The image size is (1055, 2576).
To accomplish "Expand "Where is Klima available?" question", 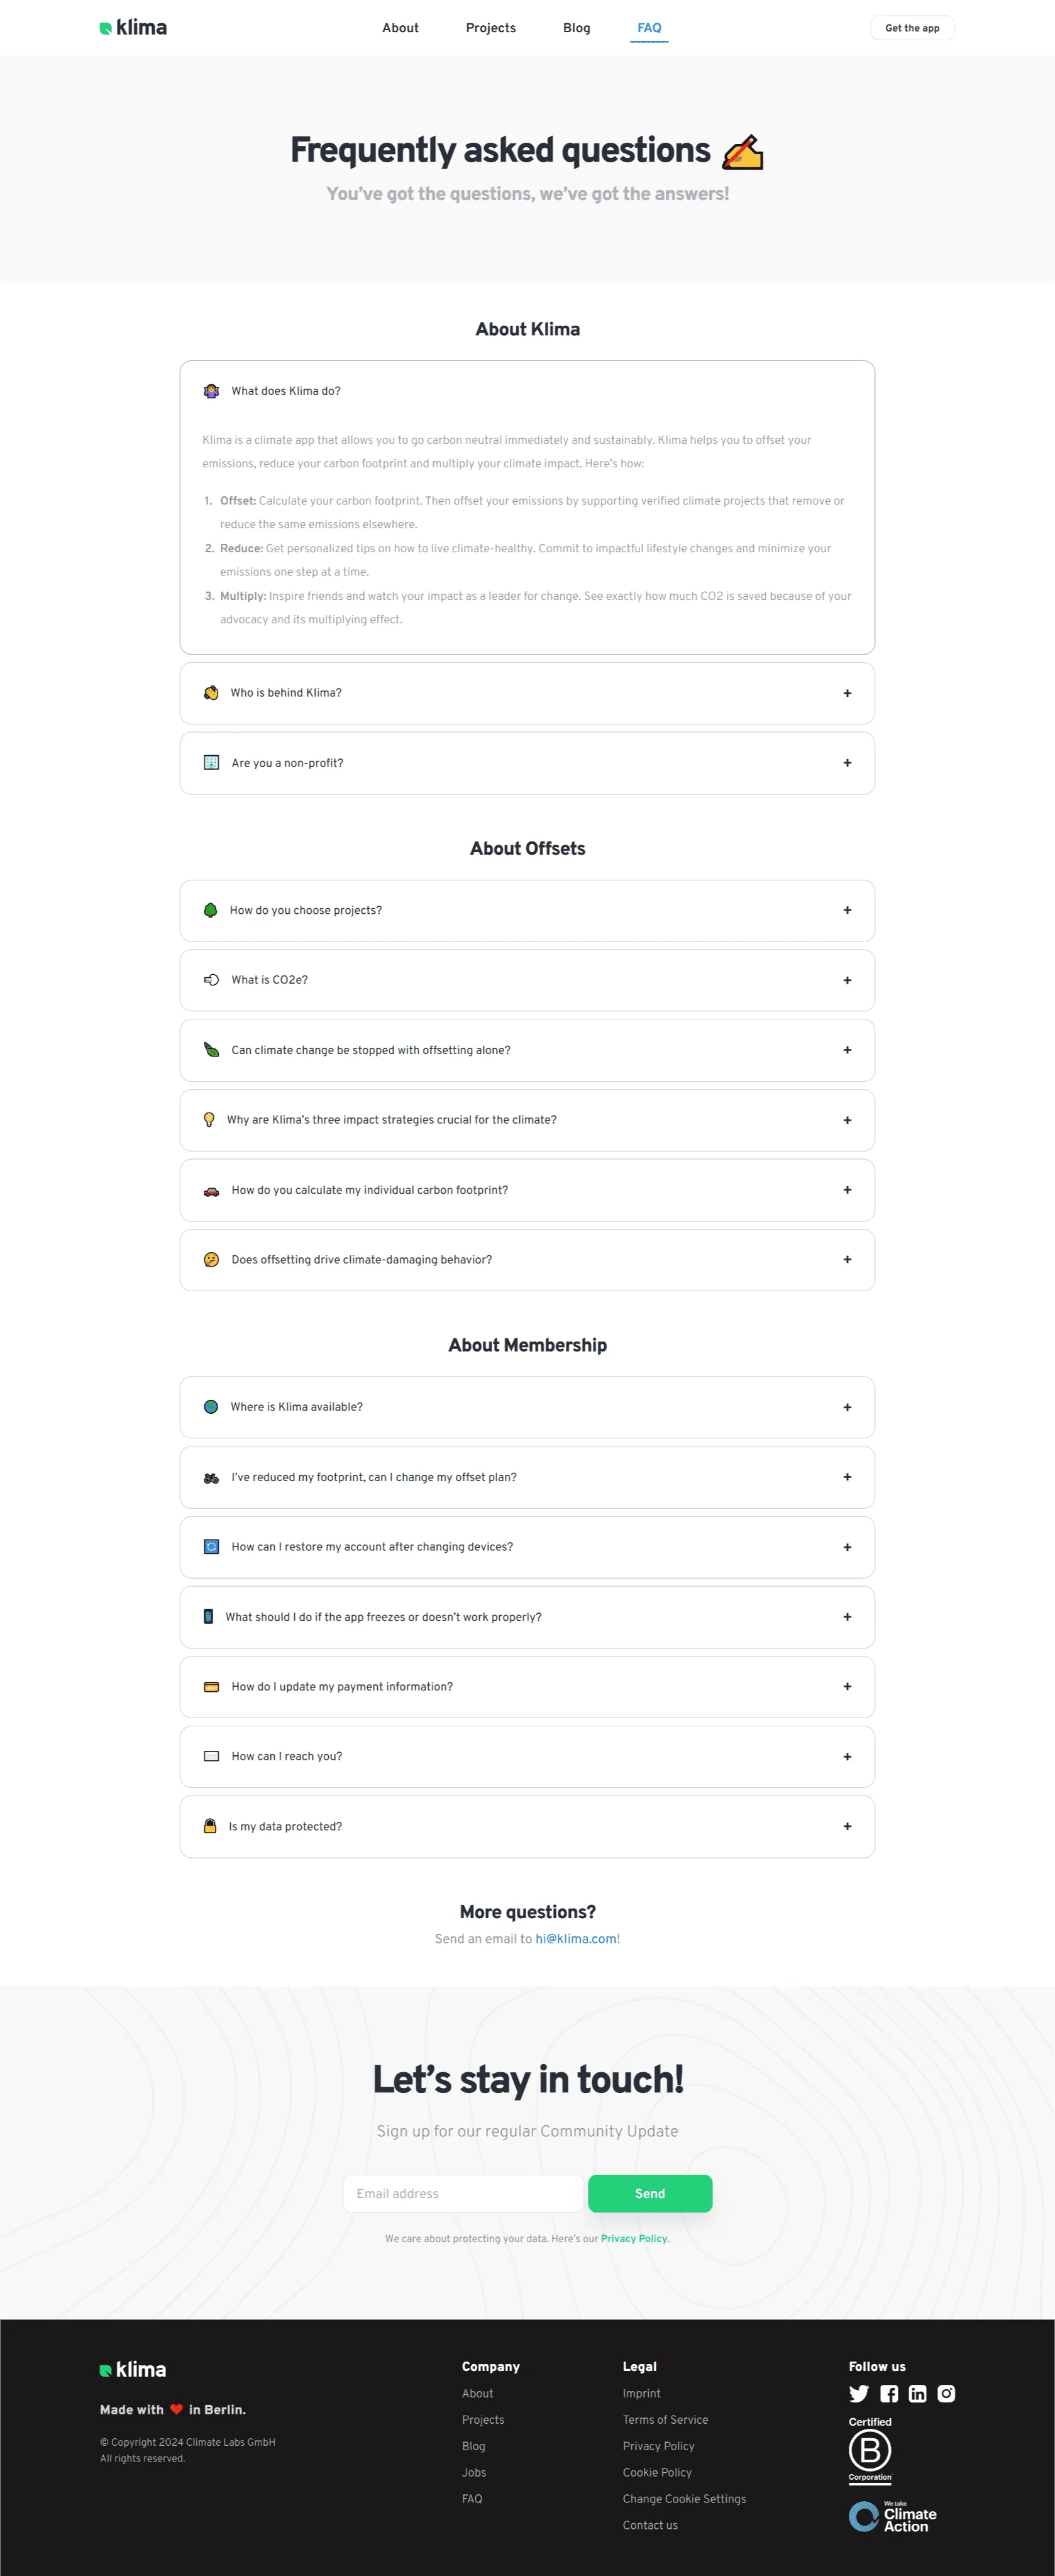I will pos(527,1407).
